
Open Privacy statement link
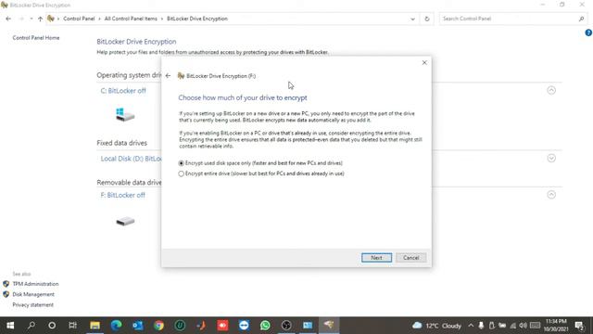pos(33,305)
